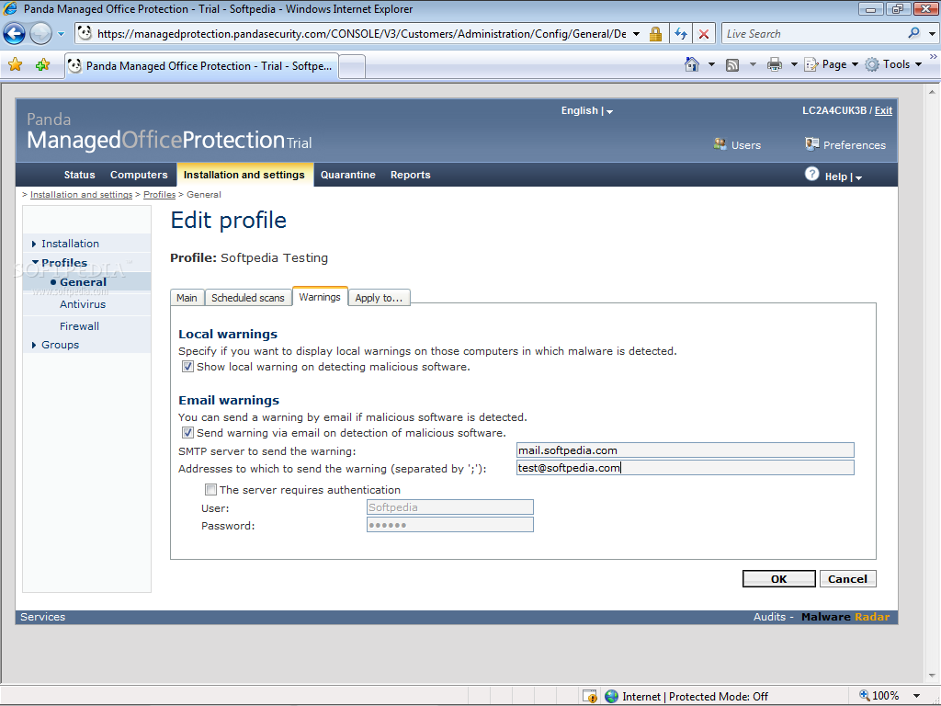Open the English language dropdown
This screenshot has width=941, height=706.
587,111
